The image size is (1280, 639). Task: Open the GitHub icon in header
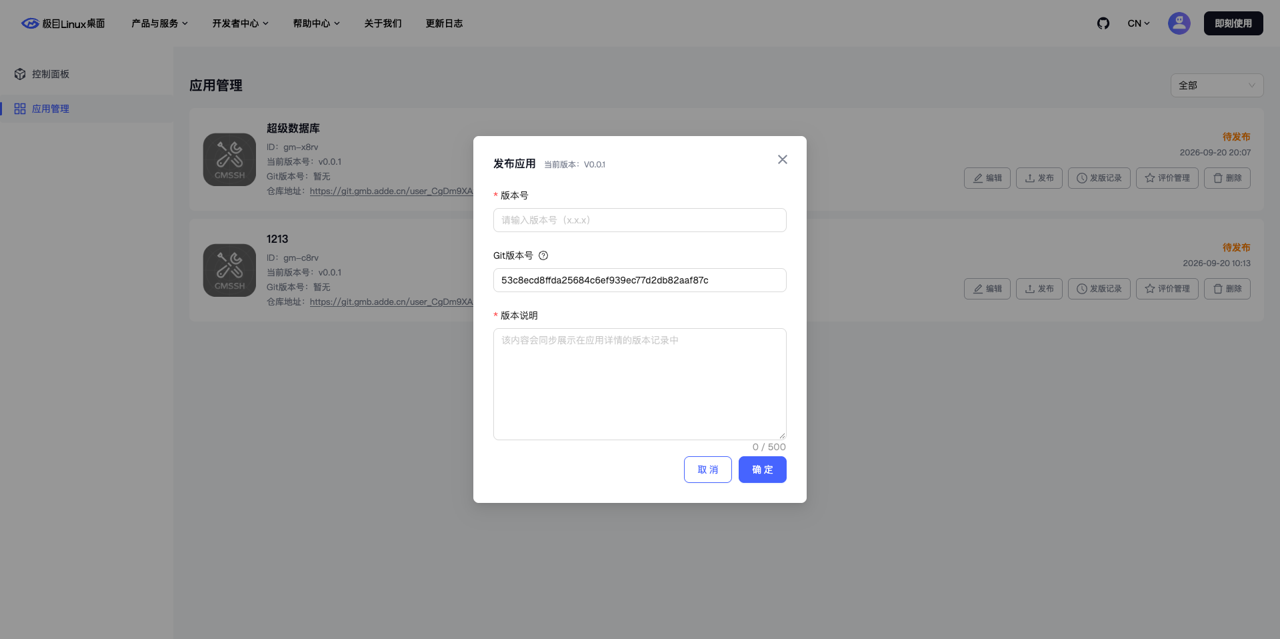click(x=1103, y=23)
